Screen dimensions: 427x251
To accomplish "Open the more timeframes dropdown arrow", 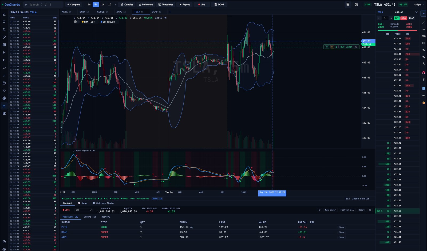I will (115, 5).
